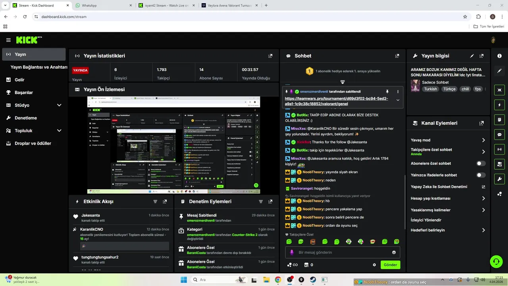This screenshot has width=508, height=286.
Task: Open the filter icon in Denetim Eylemleri
Action: tap(261, 201)
